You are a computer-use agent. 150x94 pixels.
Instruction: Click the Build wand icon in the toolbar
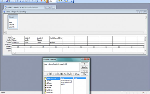tap(61, 1)
